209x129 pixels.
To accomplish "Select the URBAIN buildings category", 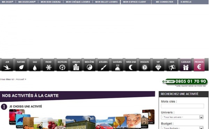I will [x=76, y=65].
